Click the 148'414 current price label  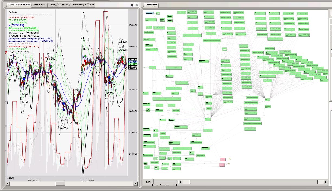[x=133, y=59]
